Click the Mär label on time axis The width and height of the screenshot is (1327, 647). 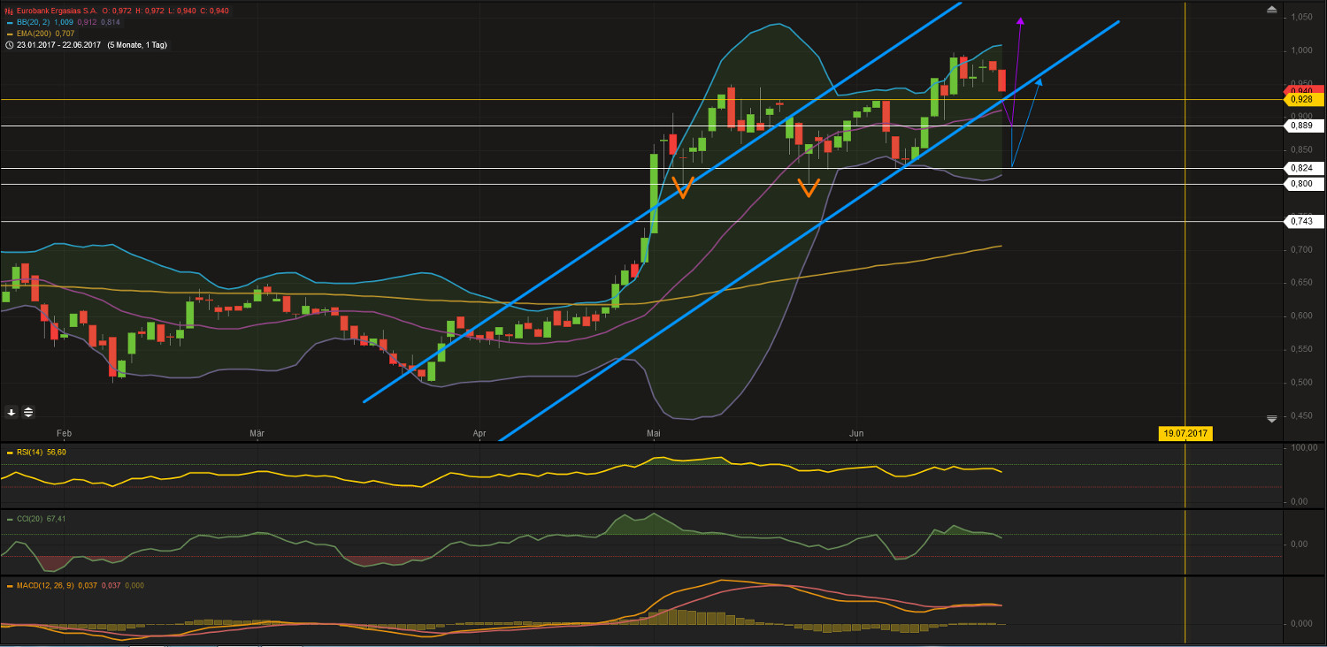click(x=257, y=434)
